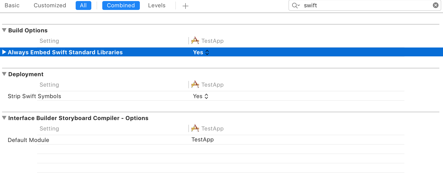Switch to Combined view
The width and height of the screenshot is (443, 178).
click(x=121, y=5)
